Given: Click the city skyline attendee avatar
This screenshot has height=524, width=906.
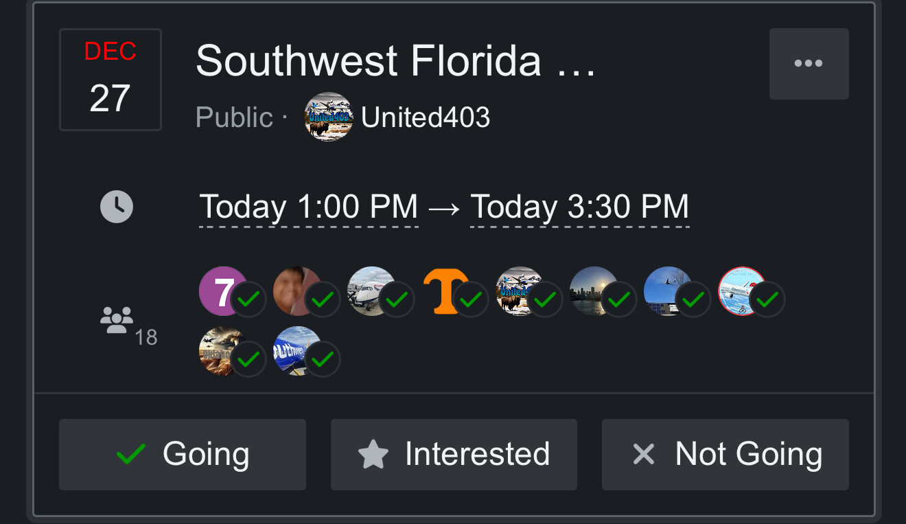Looking at the screenshot, I should (x=593, y=291).
